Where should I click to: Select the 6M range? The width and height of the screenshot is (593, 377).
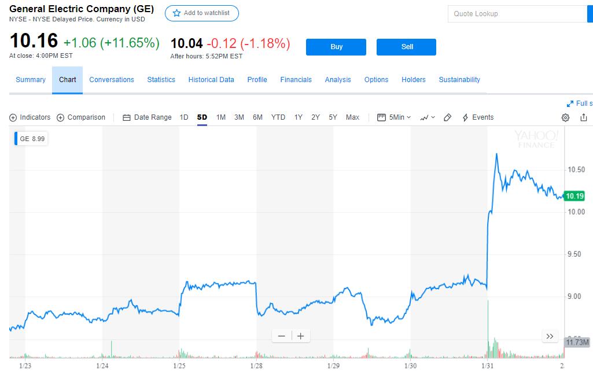pyautogui.click(x=257, y=117)
